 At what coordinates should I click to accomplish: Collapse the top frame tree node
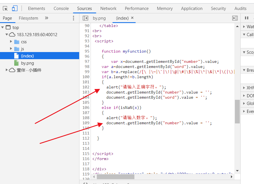(3, 27)
